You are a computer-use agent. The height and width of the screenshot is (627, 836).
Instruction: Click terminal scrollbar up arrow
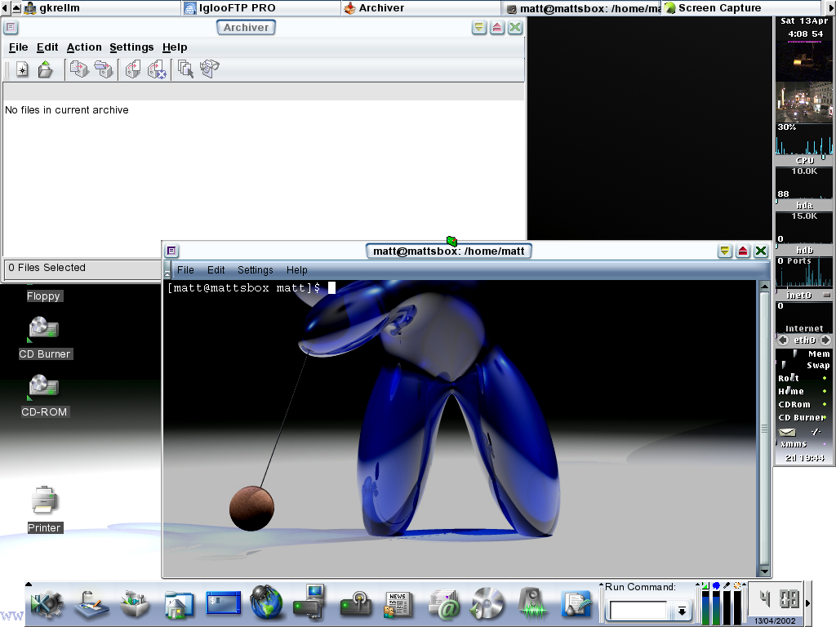[x=764, y=287]
